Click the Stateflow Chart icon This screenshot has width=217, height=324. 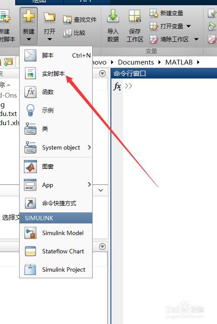(30, 251)
